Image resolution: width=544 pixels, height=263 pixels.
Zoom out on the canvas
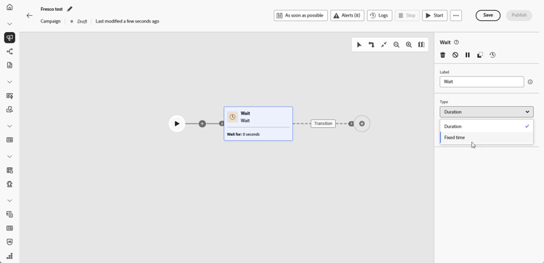(396, 44)
